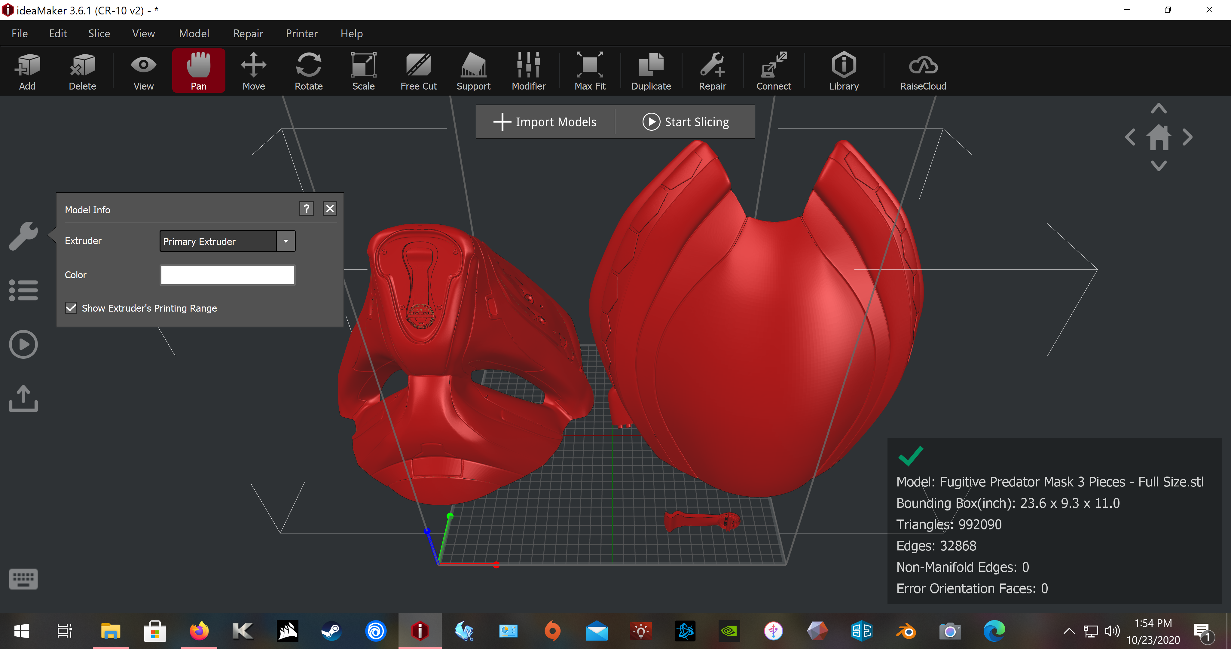
Task: Click the Import Models button
Action: [545, 122]
